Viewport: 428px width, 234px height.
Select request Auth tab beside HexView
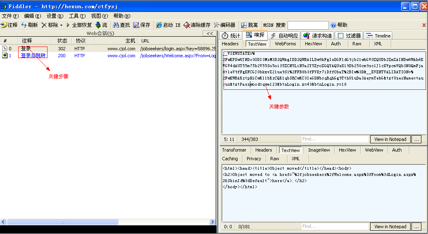(x=336, y=44)
